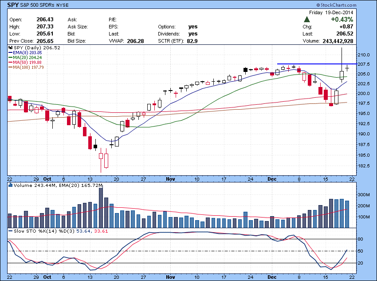Click the Bid Size label
This screenshot has width=377, height=281.
[x=76, y=41]
